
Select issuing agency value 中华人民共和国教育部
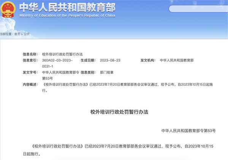coord(177,60)
